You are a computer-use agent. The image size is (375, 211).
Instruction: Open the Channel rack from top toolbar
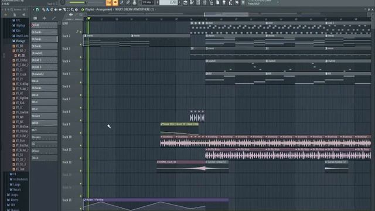click(198, 2)
